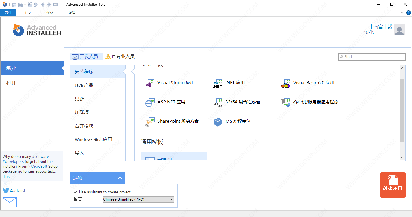Open the [link] in the tweet
412x217 pixels.
[x=6, y=176]
